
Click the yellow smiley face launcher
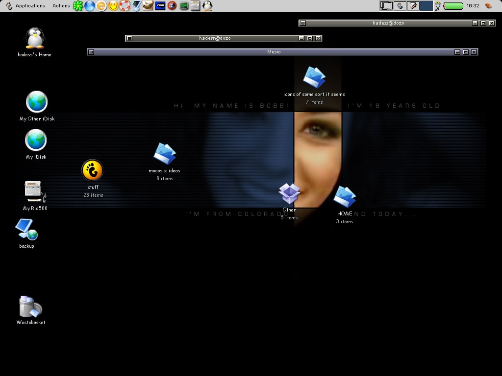tap(113, 6)
